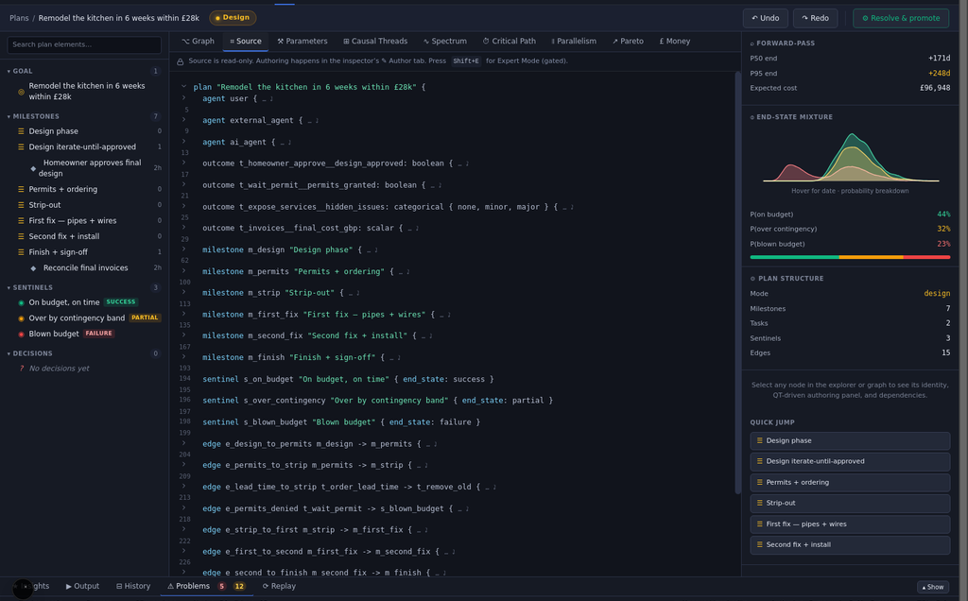Click the budget probability color bar

850,257
